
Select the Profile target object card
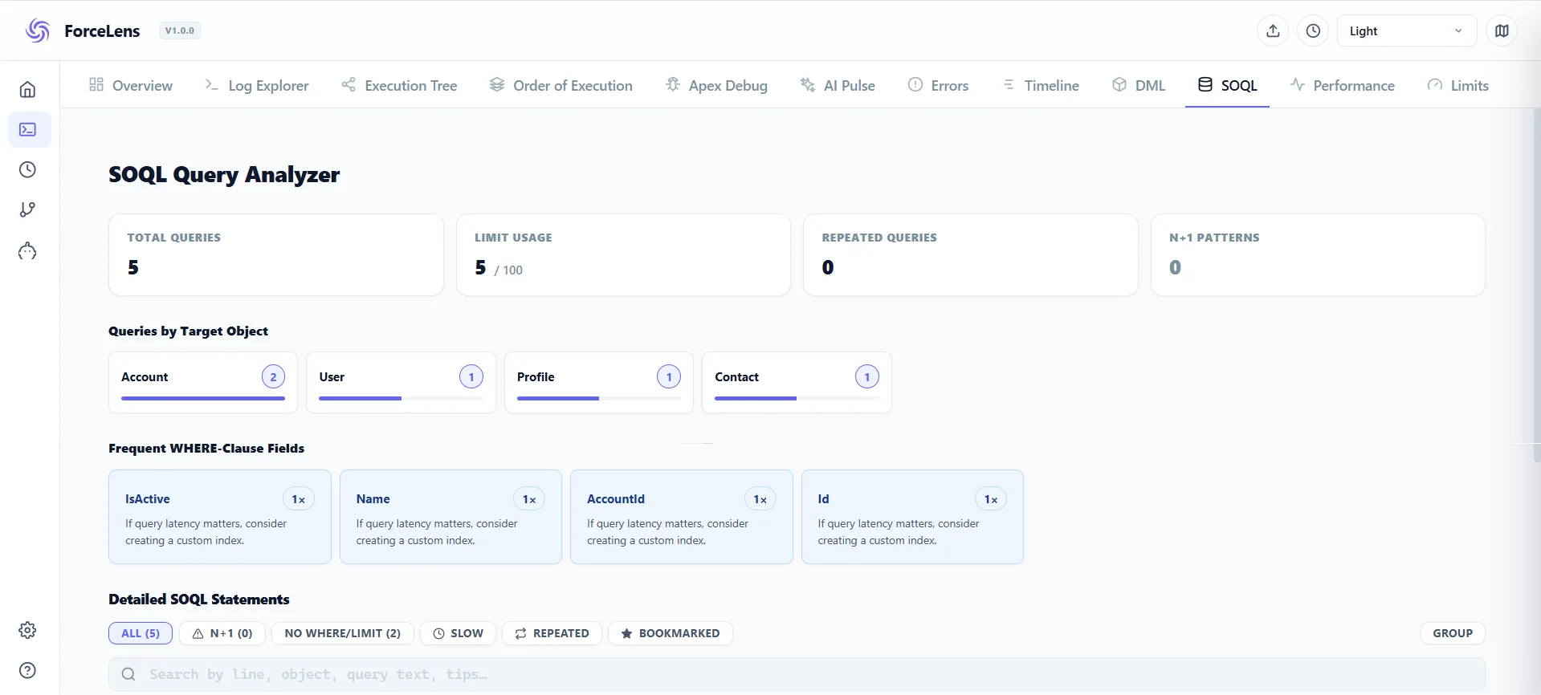point(599,382)
